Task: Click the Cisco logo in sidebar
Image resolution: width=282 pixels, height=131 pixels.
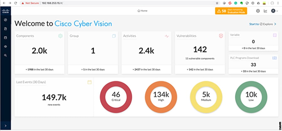Action: click(x=5, y=11)
